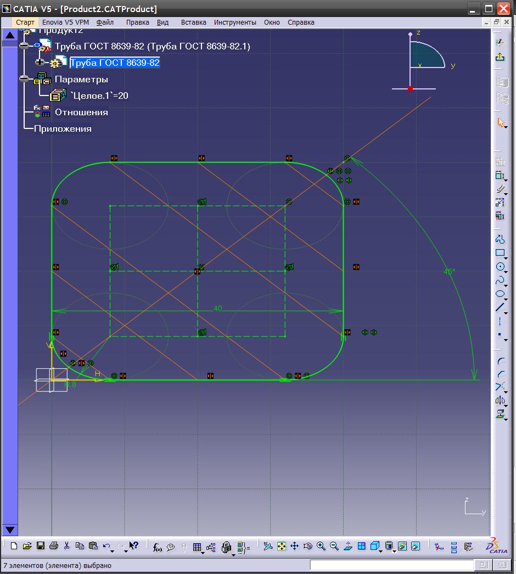Screen dimensions: 516x574
Task: Click the Constraint dimension tool
Action: [500, 175]
